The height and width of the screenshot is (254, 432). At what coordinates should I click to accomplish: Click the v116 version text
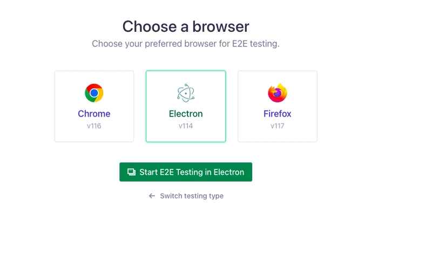click(x=94, y=126)
